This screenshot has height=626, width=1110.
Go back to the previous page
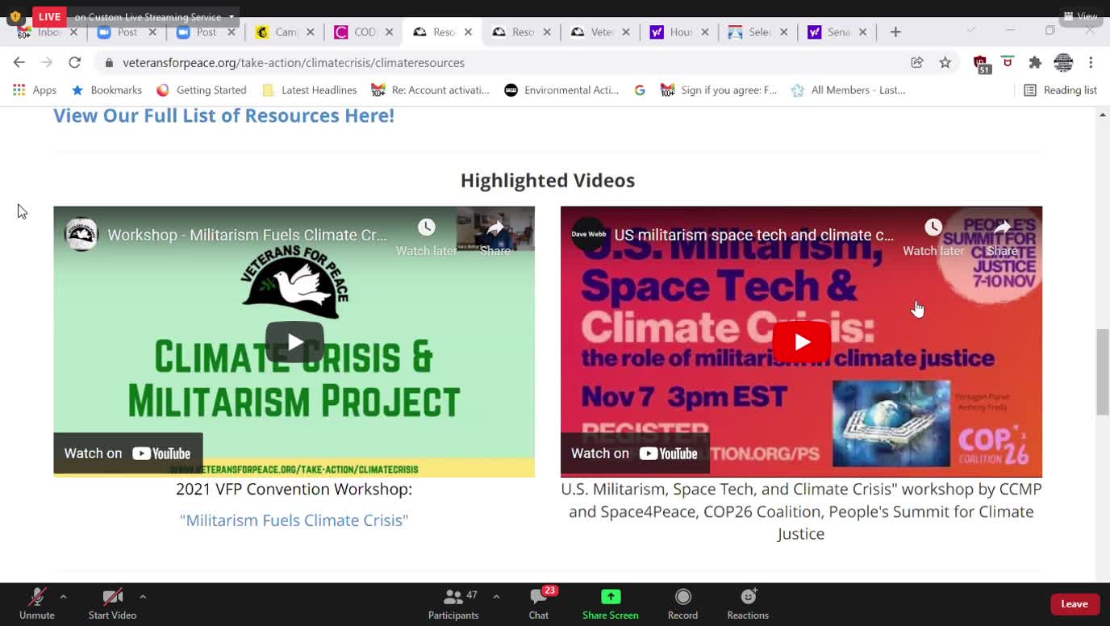point(19,62)
